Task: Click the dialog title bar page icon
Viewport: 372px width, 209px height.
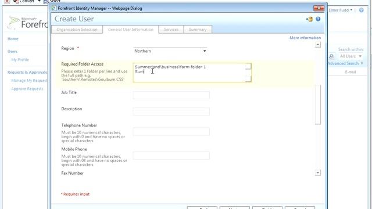Action: point(54,8)
